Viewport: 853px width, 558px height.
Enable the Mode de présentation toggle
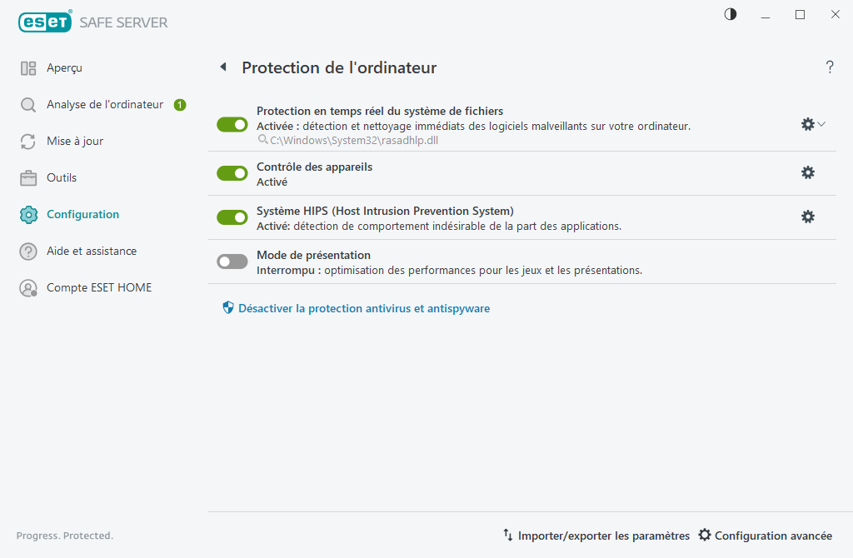point(232,261)
